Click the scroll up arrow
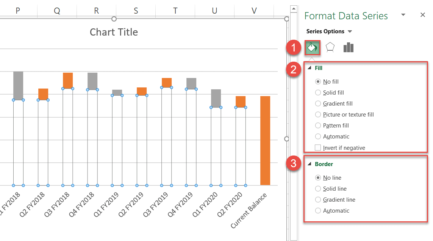 pos(294,9)
